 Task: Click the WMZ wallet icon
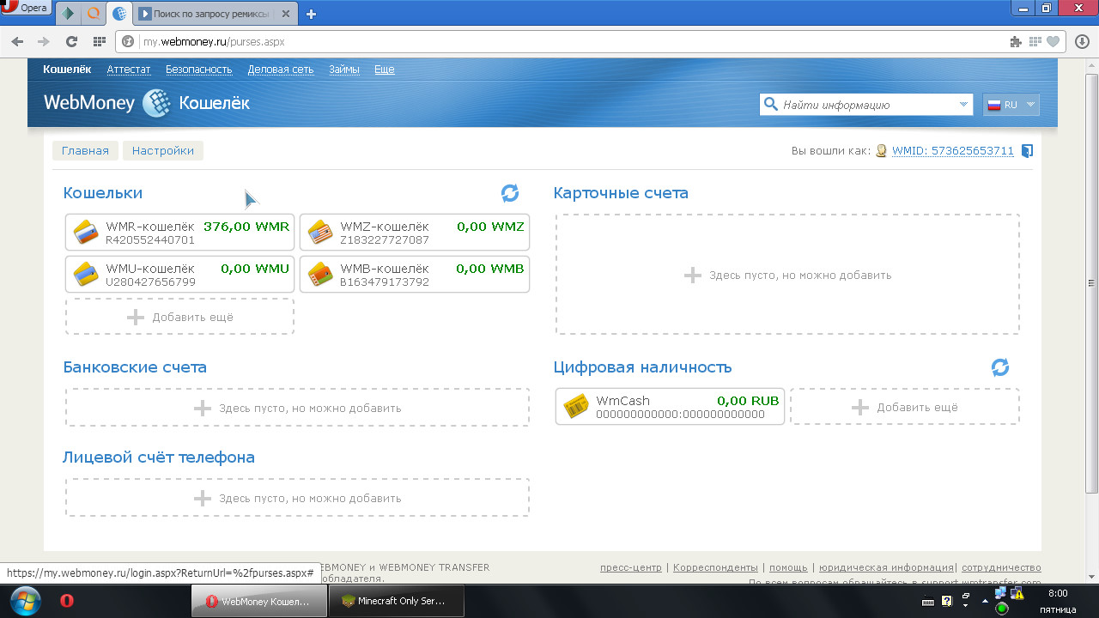(x=320, y=233)
